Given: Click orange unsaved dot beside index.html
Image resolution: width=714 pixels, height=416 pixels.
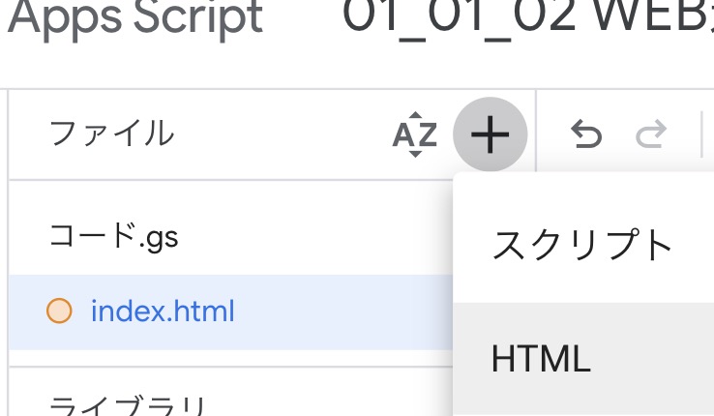Looking at the screenshot, I should tap(60, 312).
